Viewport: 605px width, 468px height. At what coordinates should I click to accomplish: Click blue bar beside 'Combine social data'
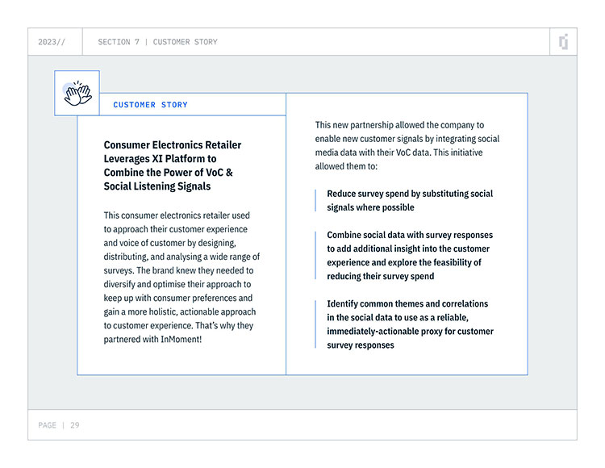315,256
